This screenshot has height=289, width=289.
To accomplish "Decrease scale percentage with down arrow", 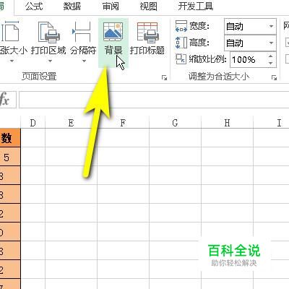I will [x=271, y=63].
